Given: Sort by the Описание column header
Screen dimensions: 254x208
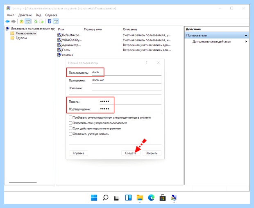Looking at the screenshot, I should (x=130, y=29).
